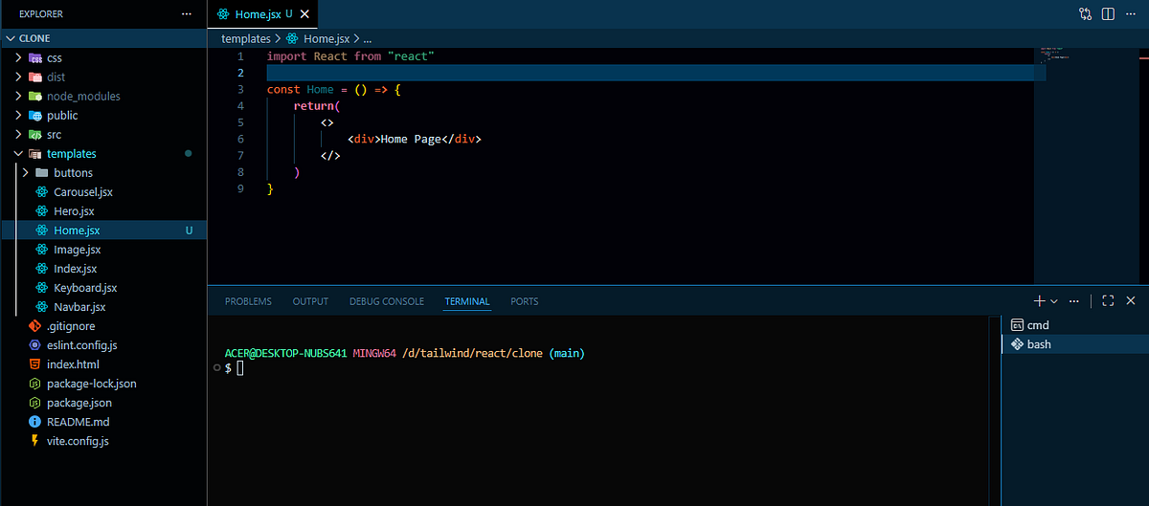Image resolution: width=1149 pixels, height=506 pixels.
Task: Maximize the terminal panel size
Action: pos(1108,300)
